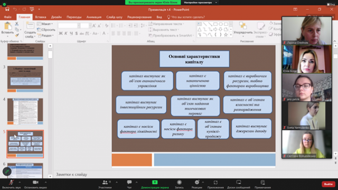The image size is (338, 190).
Task: Open the Макет layout dropdown
Action: tap(45, 24)
